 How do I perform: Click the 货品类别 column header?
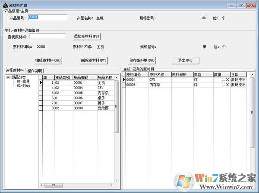tap(64, 77)
